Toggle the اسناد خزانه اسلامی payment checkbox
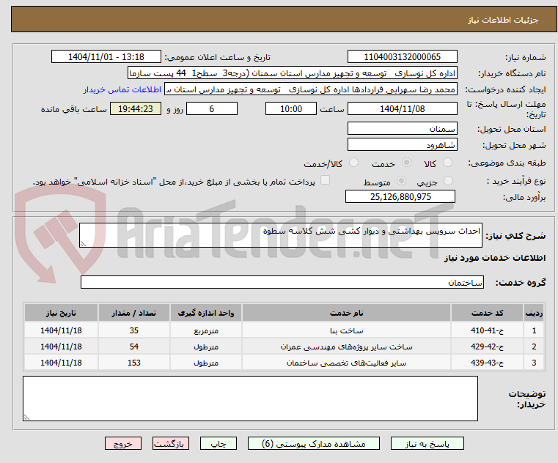 [325, 180]
